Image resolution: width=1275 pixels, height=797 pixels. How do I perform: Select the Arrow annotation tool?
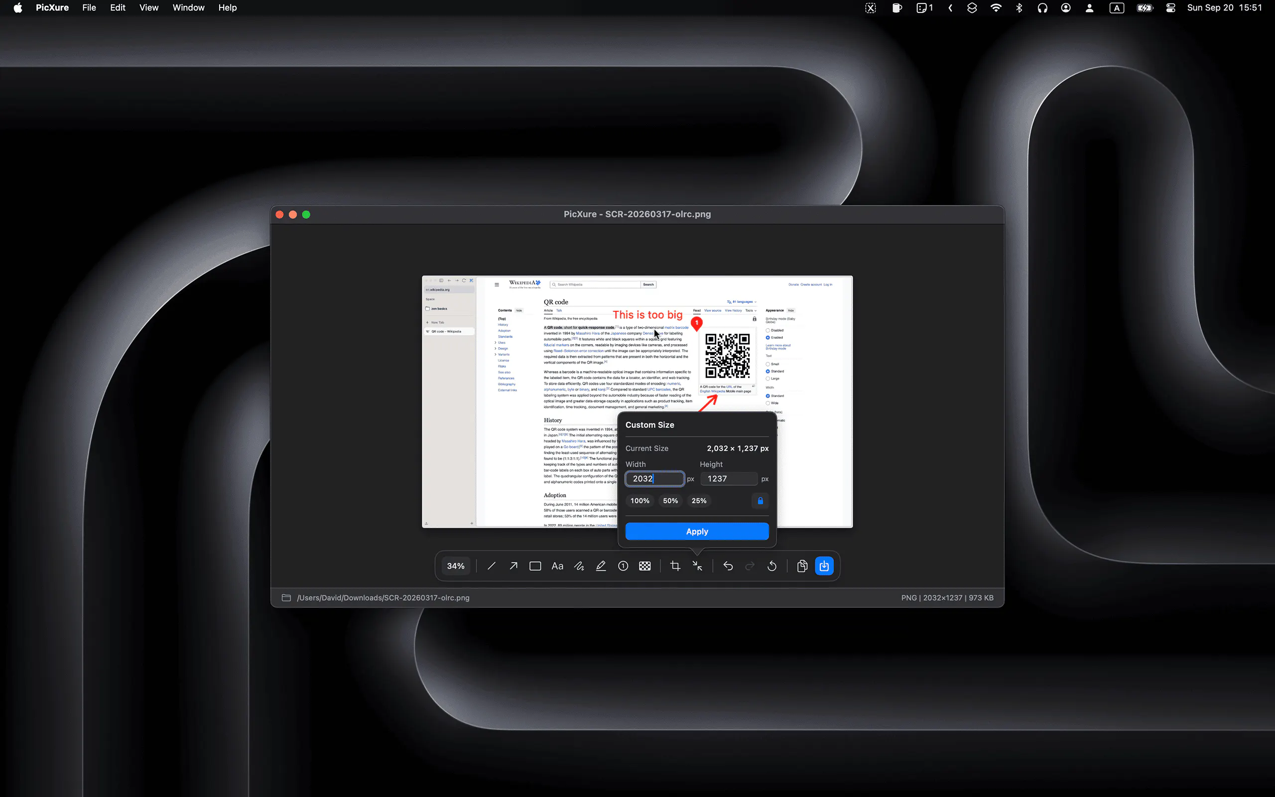pyautogui.click(x=513, y=566)
